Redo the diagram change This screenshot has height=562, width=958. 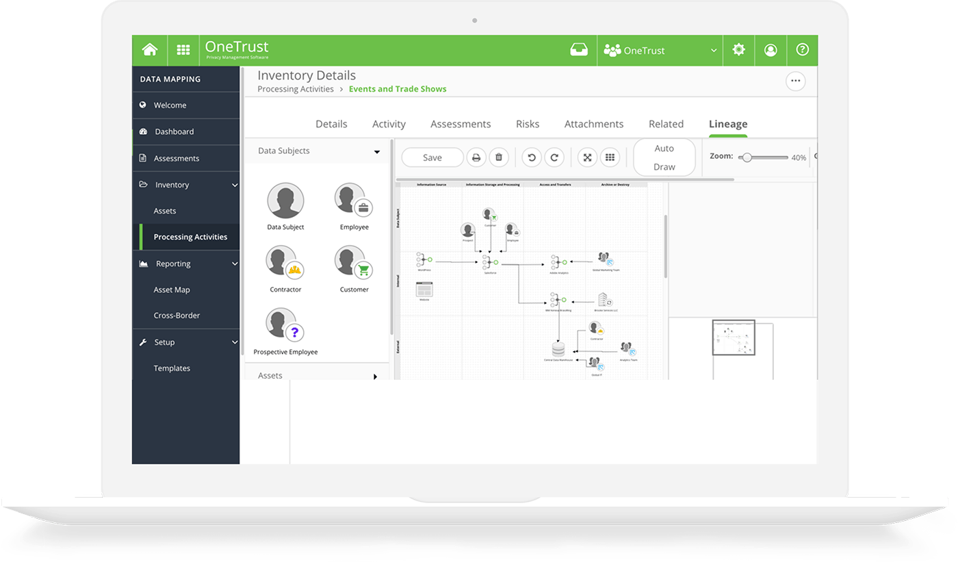tap(554, 157)
